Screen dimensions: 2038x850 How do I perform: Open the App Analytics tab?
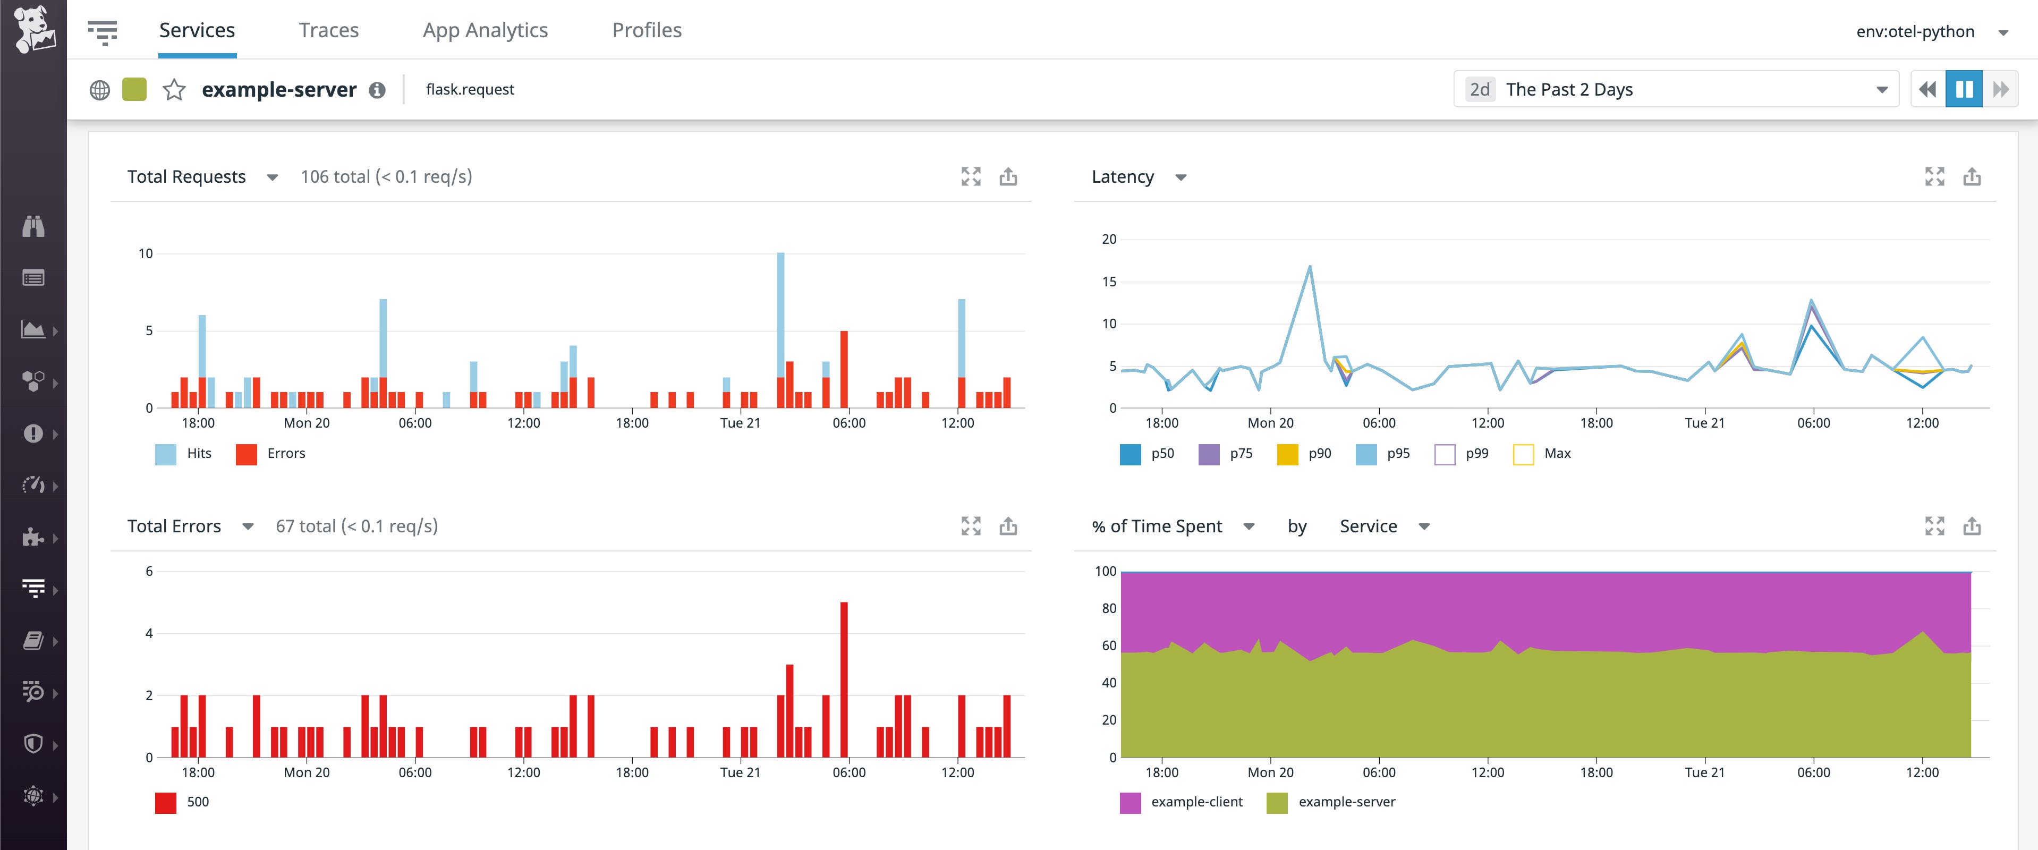[x=485, y=30]
